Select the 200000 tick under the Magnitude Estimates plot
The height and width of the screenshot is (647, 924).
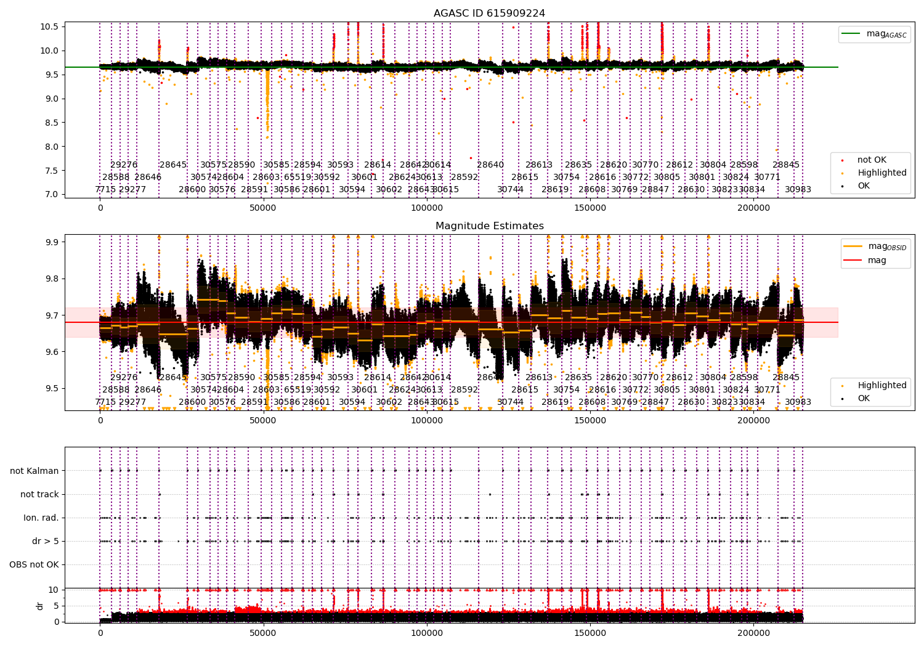(x=753, y=421)
